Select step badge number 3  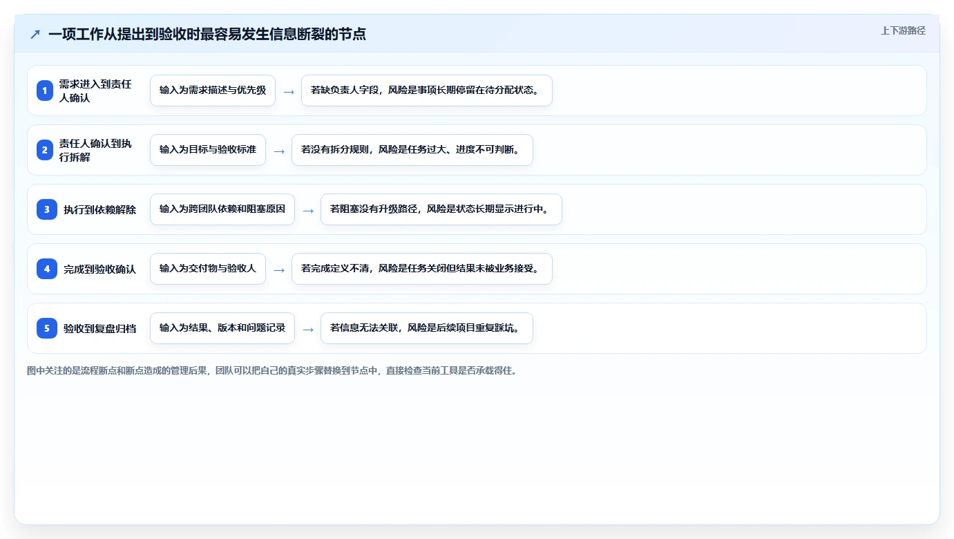point(47,209)
